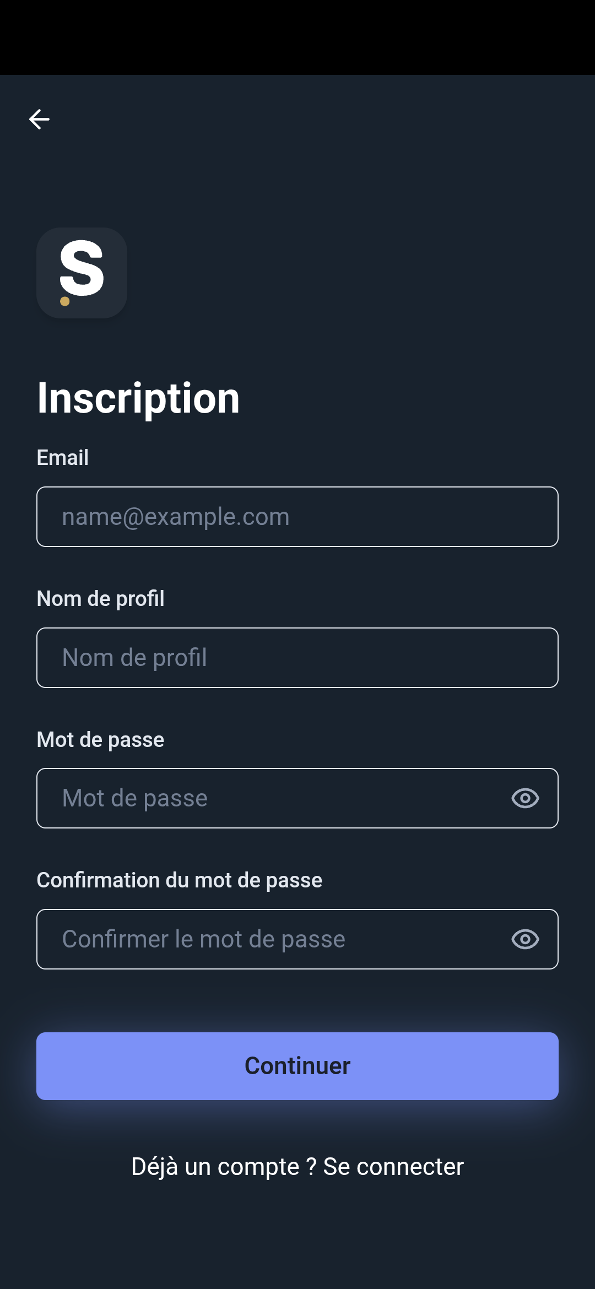Click the Inscription heading
This screenshot has width=595, height=1289.
(138, 398)
